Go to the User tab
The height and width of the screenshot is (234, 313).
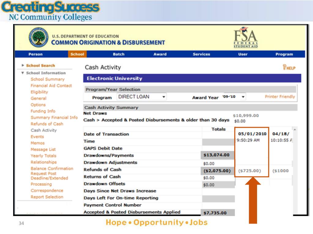pyautogui.click(x=243, y=54)
